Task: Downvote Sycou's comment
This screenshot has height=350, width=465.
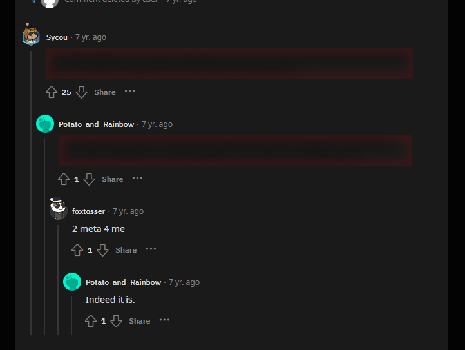Action: (x=82, y=92)
